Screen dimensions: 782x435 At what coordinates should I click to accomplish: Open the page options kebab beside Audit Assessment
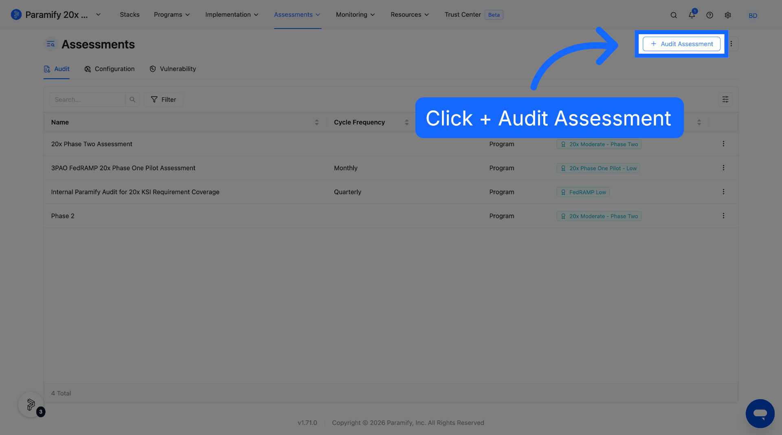point(731,44)
